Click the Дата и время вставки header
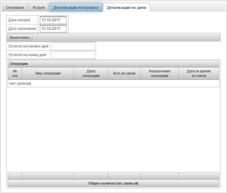 199,73
